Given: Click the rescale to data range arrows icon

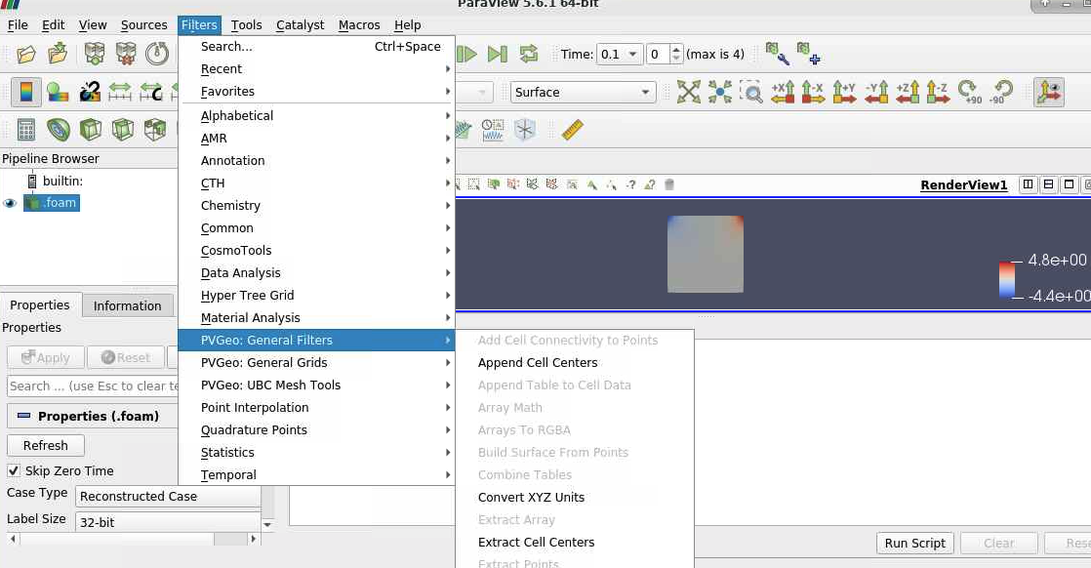Looking at the screenshot, I should tap(120, 92).
